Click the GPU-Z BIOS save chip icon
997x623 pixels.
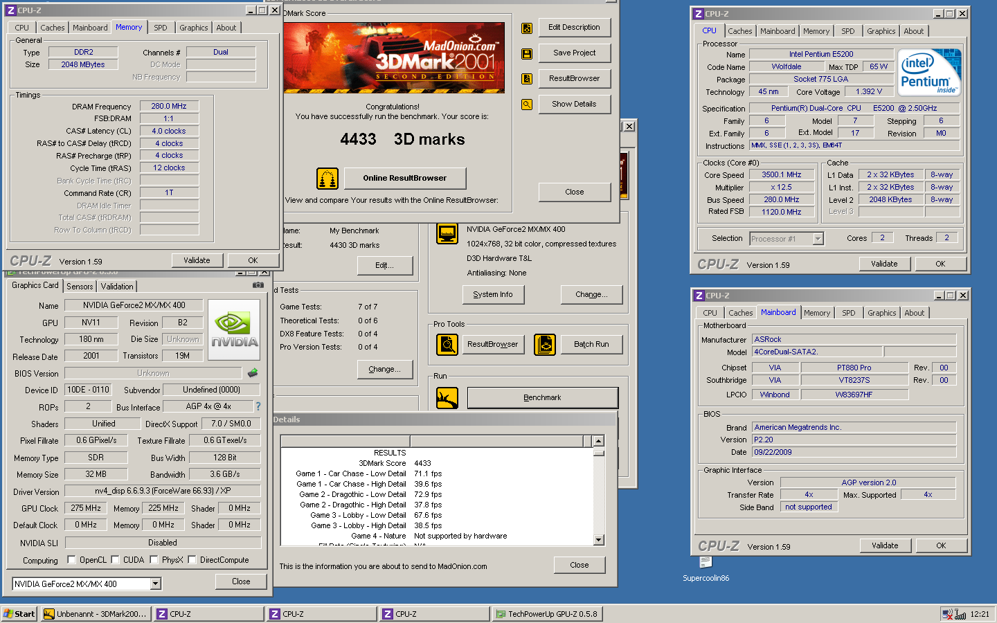point(253,373)
